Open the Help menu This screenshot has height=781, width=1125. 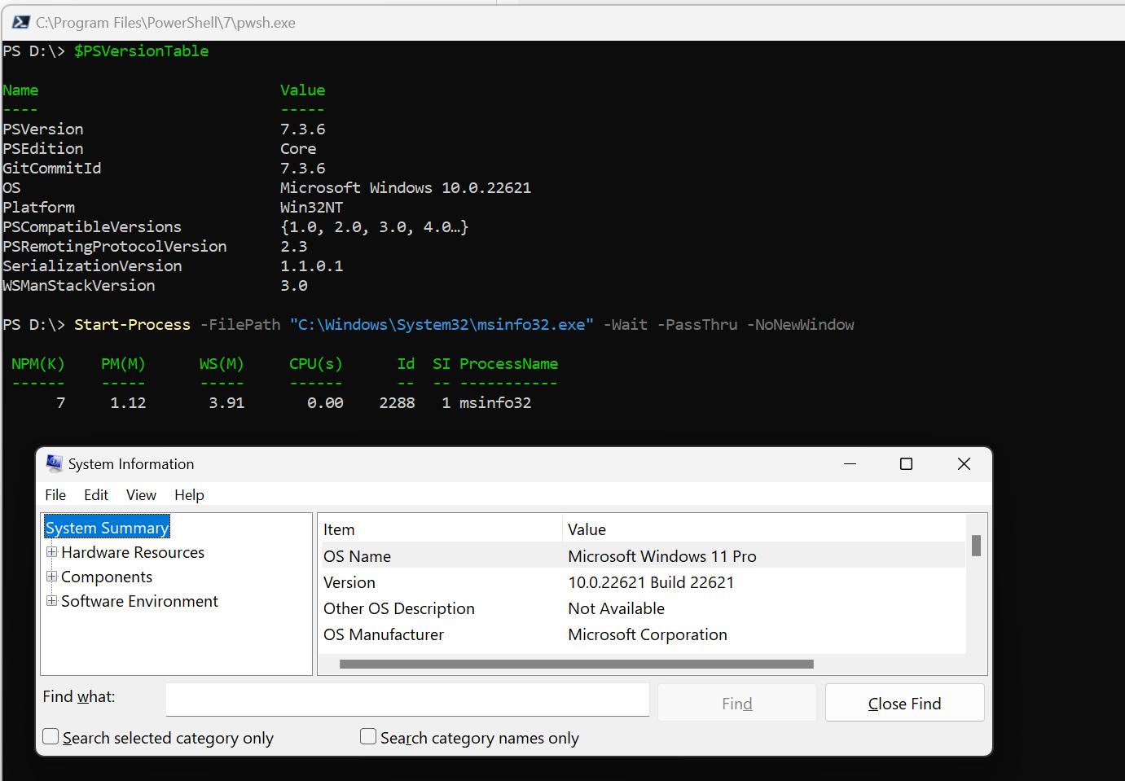[x=189, y=494]
